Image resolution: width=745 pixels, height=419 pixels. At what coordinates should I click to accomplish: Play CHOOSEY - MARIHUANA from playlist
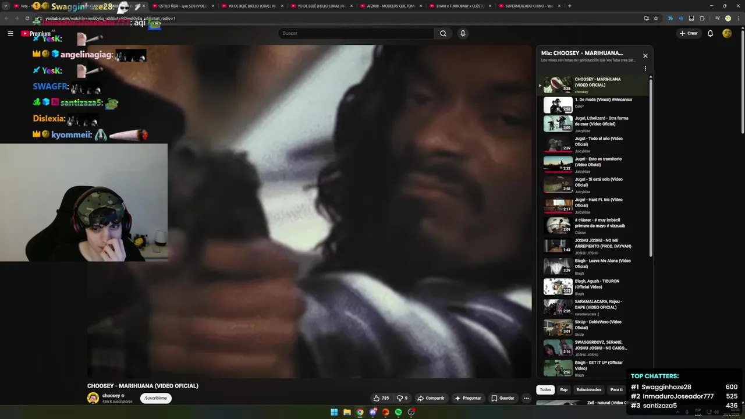(592, 85)
